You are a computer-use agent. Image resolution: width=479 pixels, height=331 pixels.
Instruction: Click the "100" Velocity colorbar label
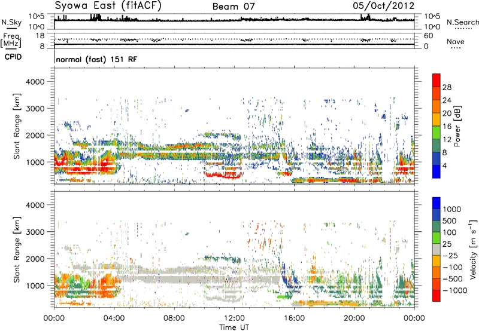click(450, 232)
